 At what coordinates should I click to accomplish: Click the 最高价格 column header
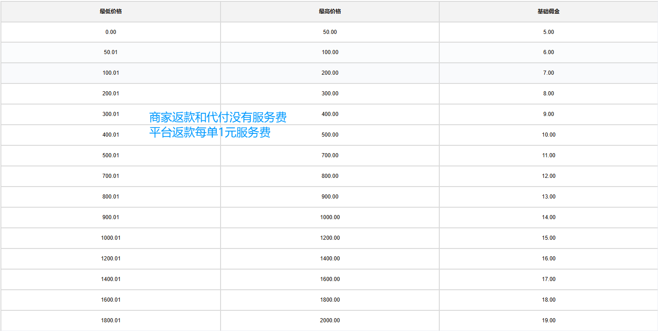click(330, 11)
